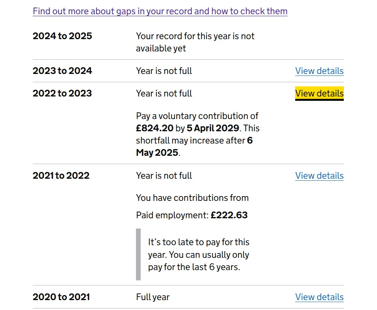
Task: View details for 2023 to 2024
Action: pyautogui.click(x=319, y=71)
